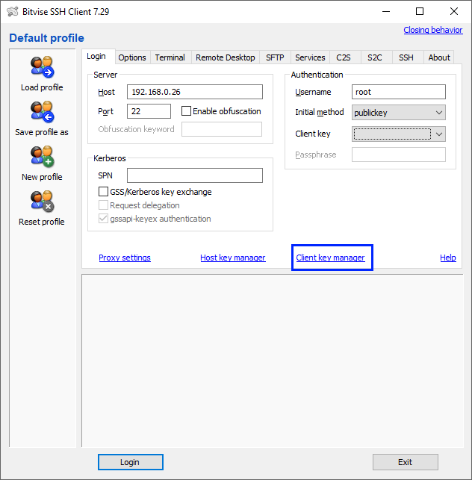Image resolution: width=472 pixels, height=480 pixels.
Task: Open Proxy settings link
Action: (x=125, y=258)
